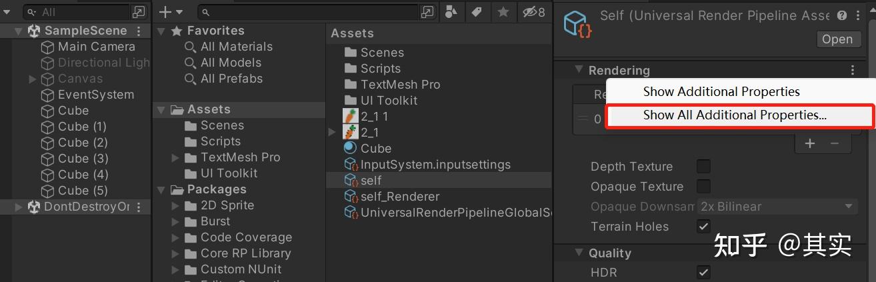Screen dimensions: 876x282
Task: Click the Search by Label tag icon
Action: pyautogui.click(x=477, y=12)
